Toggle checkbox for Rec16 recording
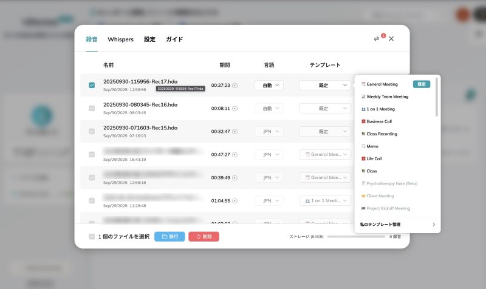 92,109
